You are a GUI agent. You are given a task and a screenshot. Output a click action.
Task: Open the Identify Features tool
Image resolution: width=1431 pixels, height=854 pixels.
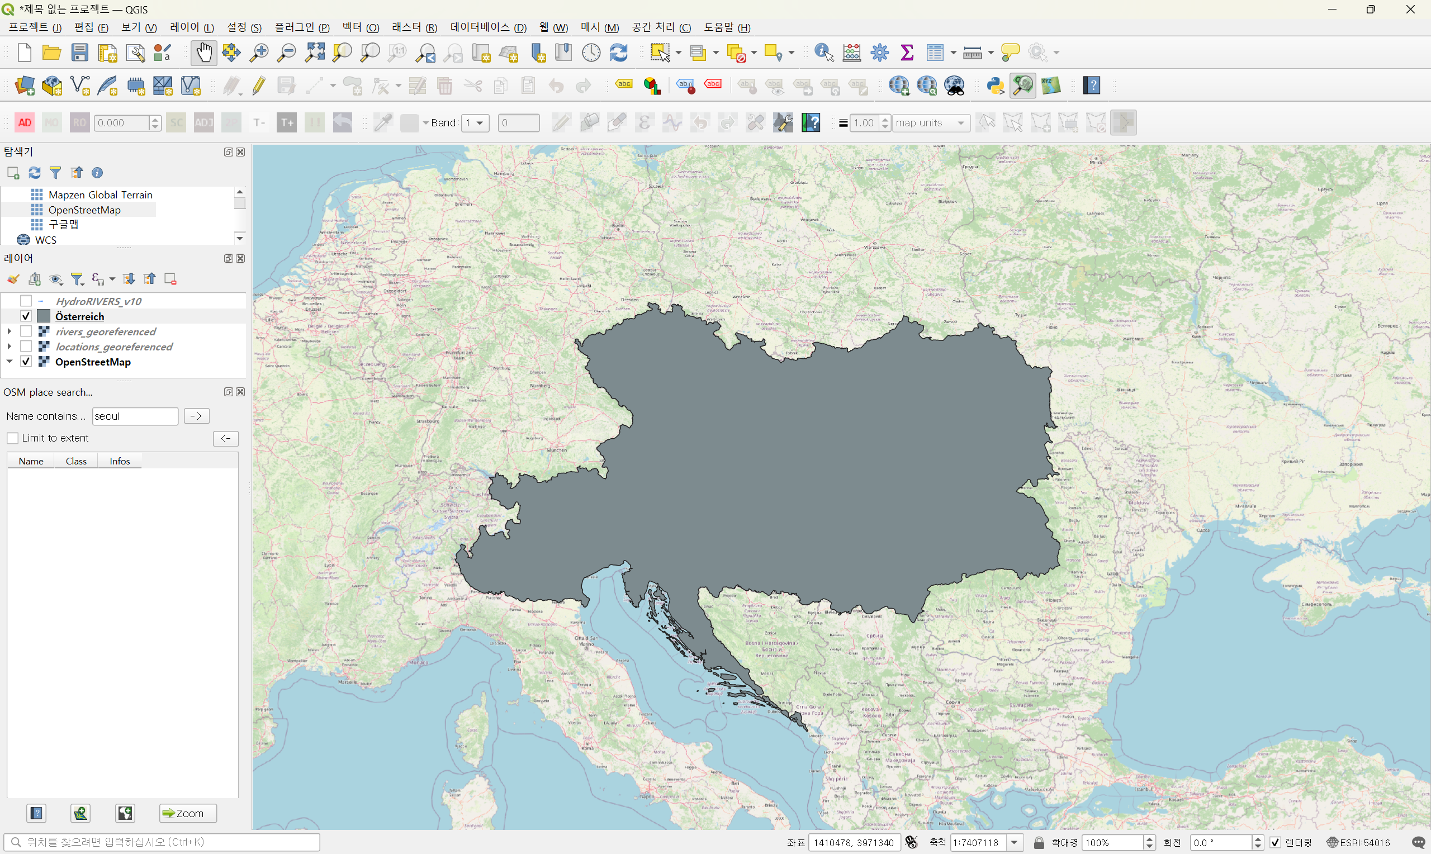point(824,53)
